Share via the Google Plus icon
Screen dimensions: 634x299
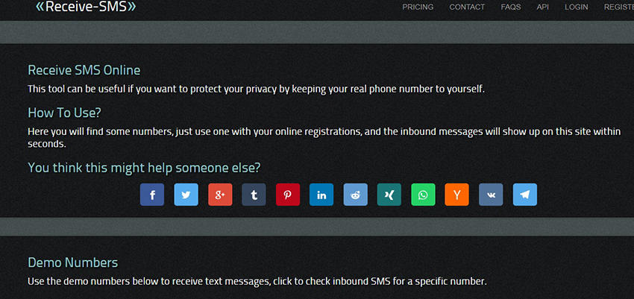pyautogui.click(x=220, y=195)
